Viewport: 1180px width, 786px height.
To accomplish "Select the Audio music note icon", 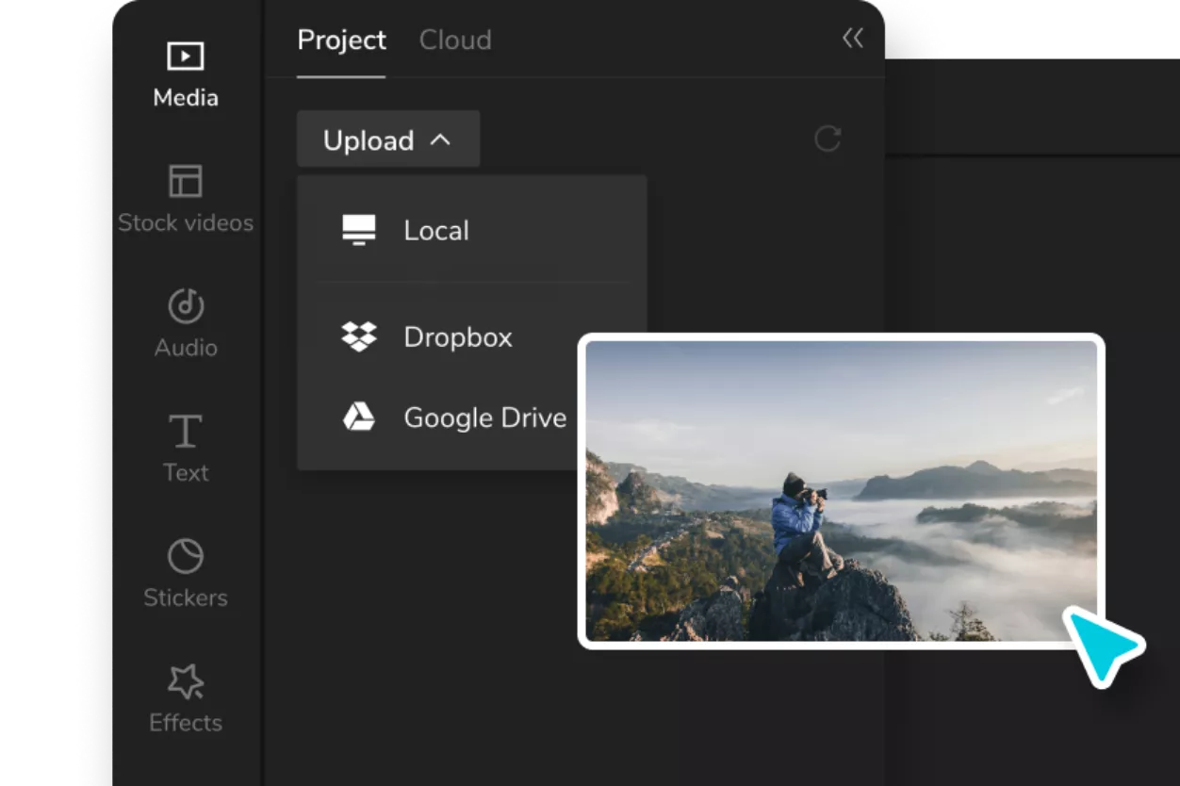I will 186,306.
